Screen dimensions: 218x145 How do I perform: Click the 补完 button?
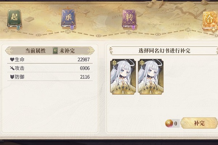point(200,123)
